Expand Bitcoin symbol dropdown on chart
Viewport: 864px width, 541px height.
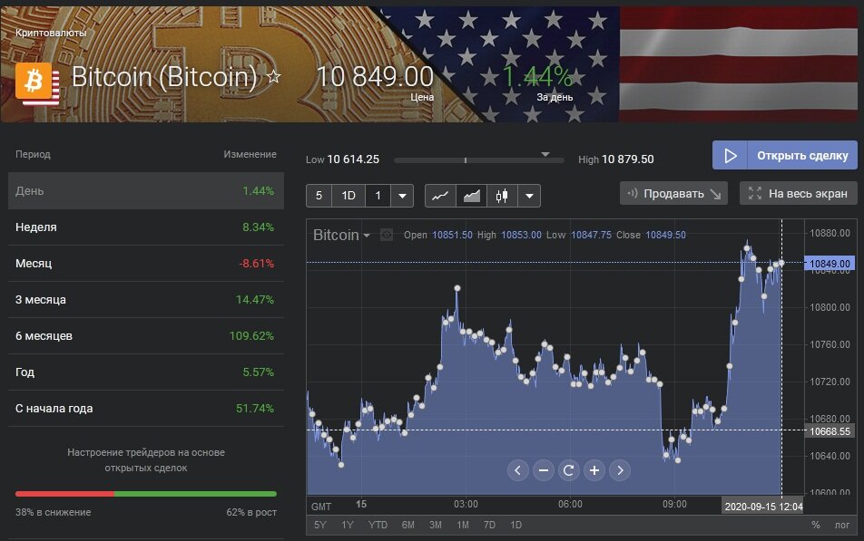pos(367,236)
